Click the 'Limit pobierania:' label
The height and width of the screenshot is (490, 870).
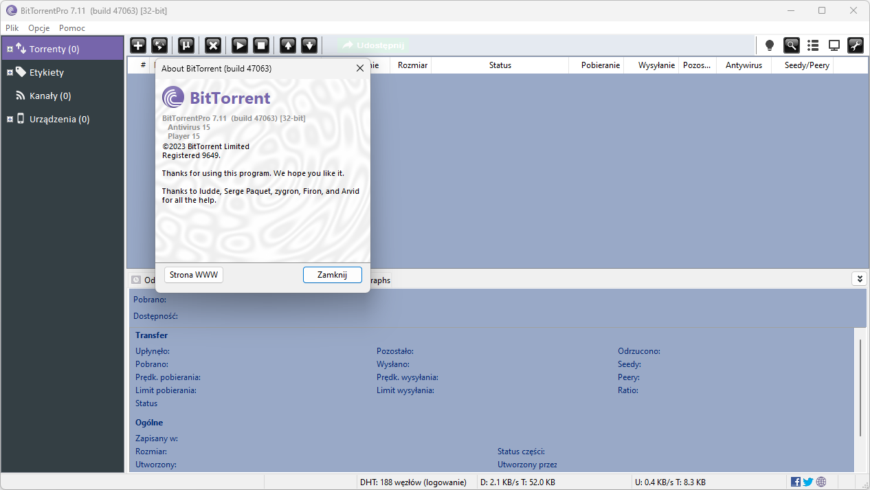166,390
